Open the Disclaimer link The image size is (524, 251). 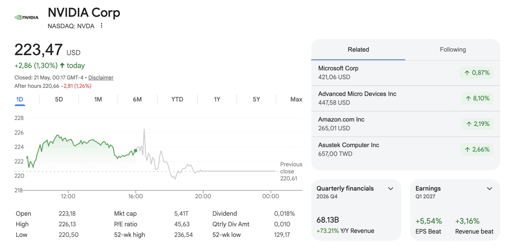coord(101,78)
